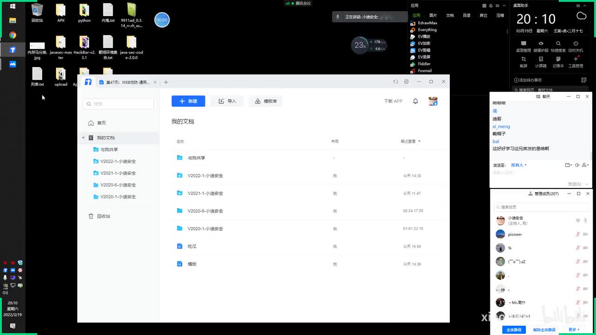Switch to 图片 tab in the app launcher
Screen dimensions: 596x335
coord(433,15)
